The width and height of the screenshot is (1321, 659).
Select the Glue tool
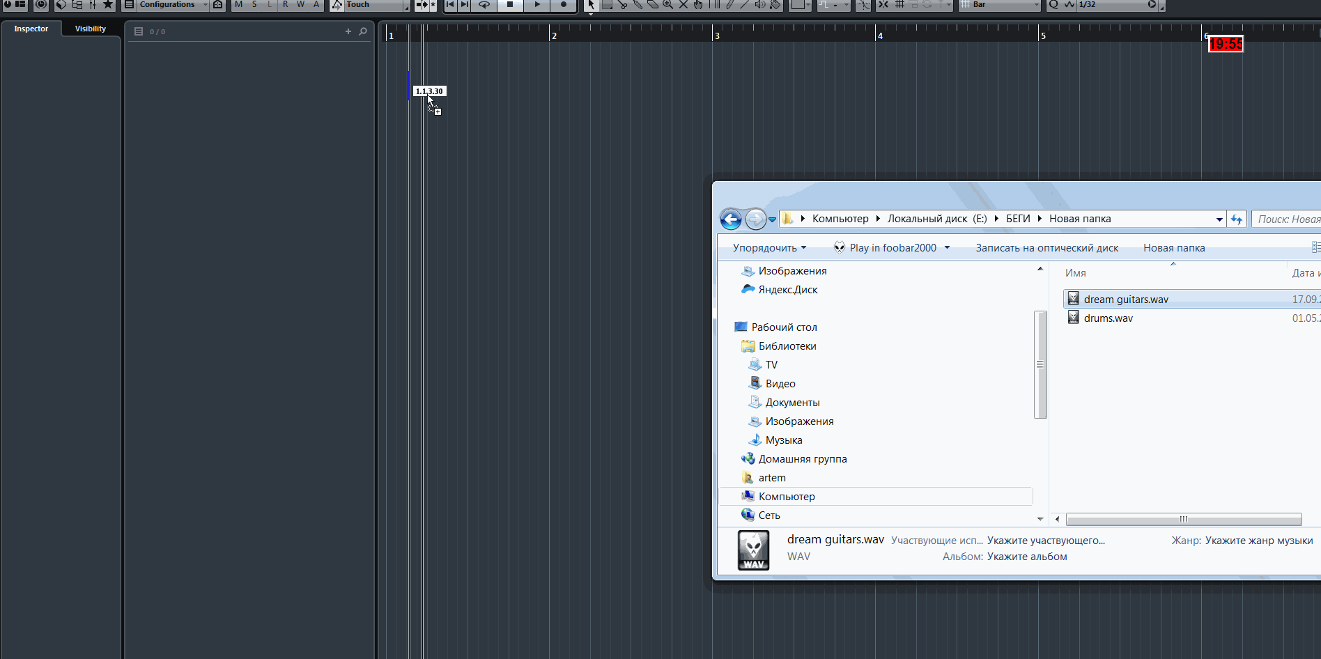coord(638,4)
